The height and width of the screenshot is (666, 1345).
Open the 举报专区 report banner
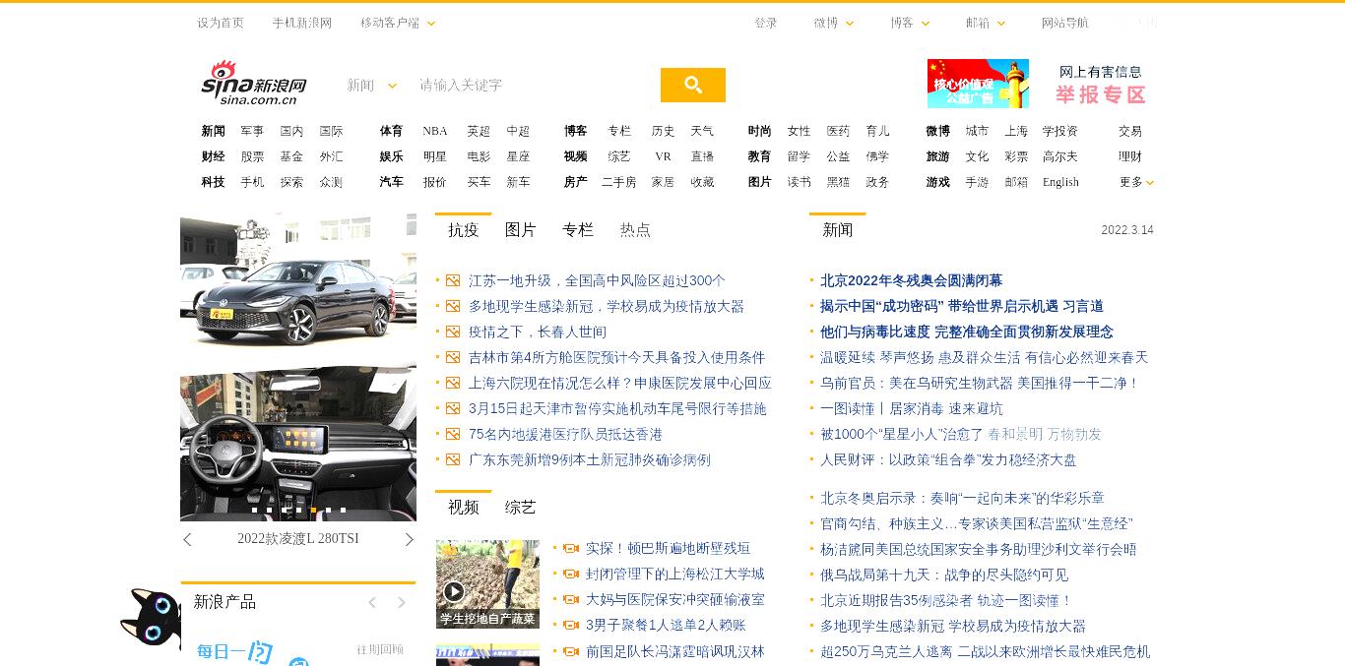pyautogui.click(x=1101, y=86)
